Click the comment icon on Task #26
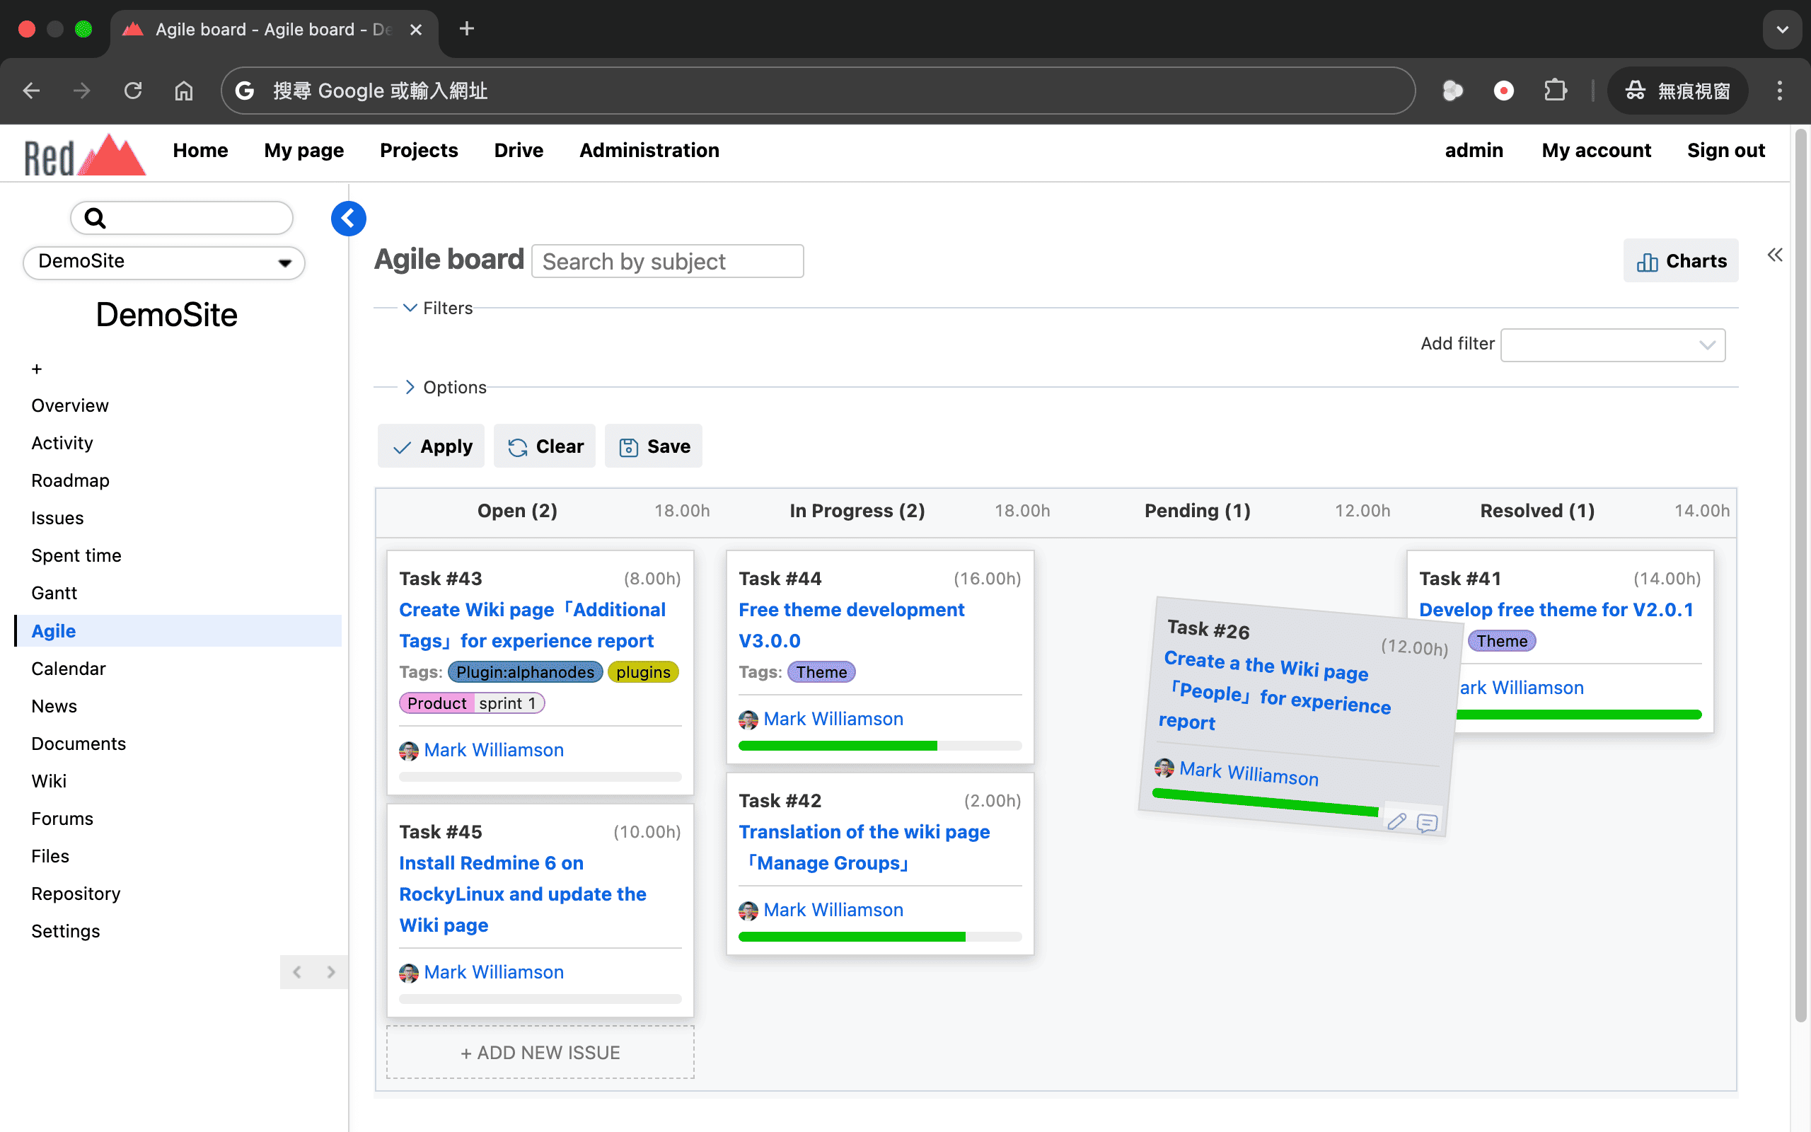The image size is (1811, 1132). (x=1427, y=824)
